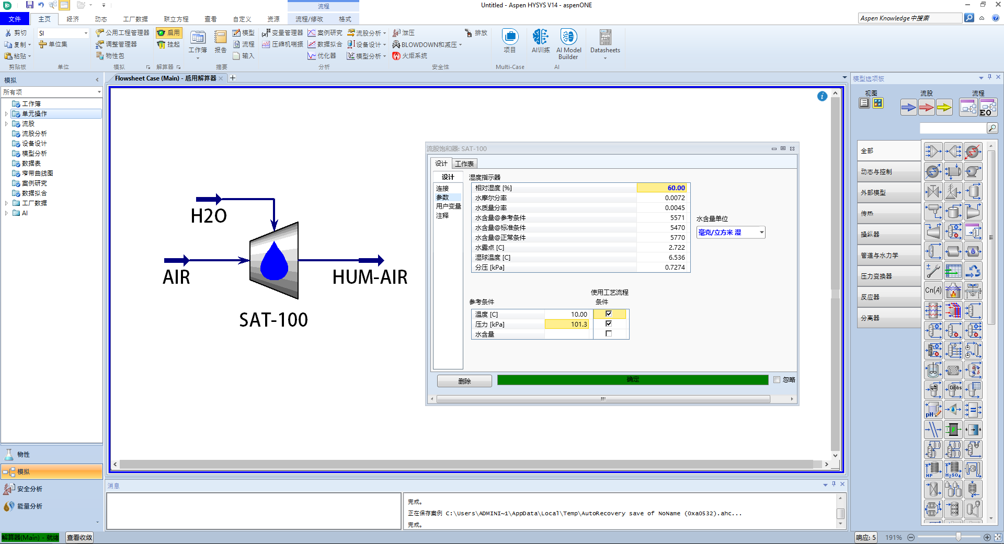Click the blue info icon on flowsheet
1004x544 pixels.
822,96
